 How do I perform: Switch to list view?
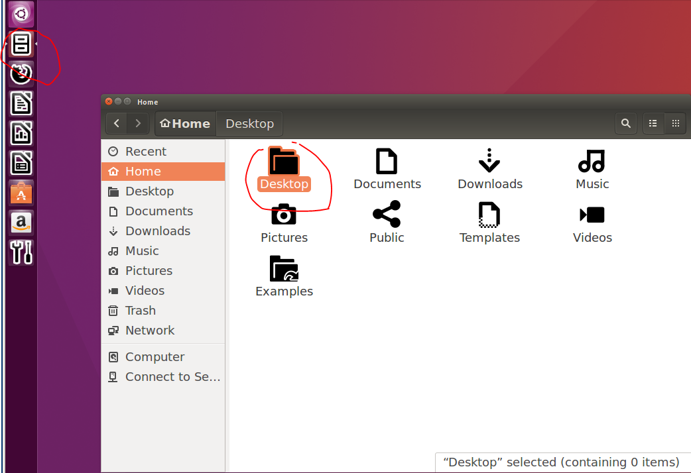click(x=653, y=123)
